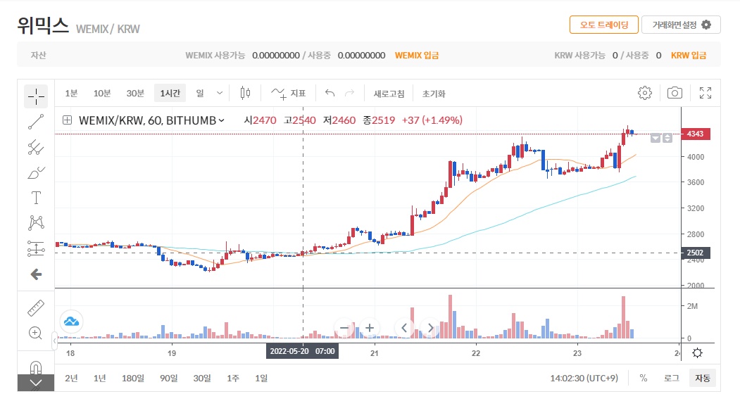Open chart settings gear icon

pos(645,93)
